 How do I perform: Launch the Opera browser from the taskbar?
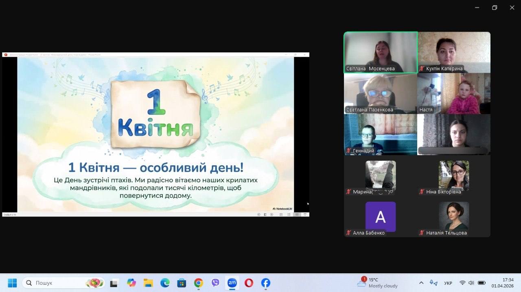(249, 283)
